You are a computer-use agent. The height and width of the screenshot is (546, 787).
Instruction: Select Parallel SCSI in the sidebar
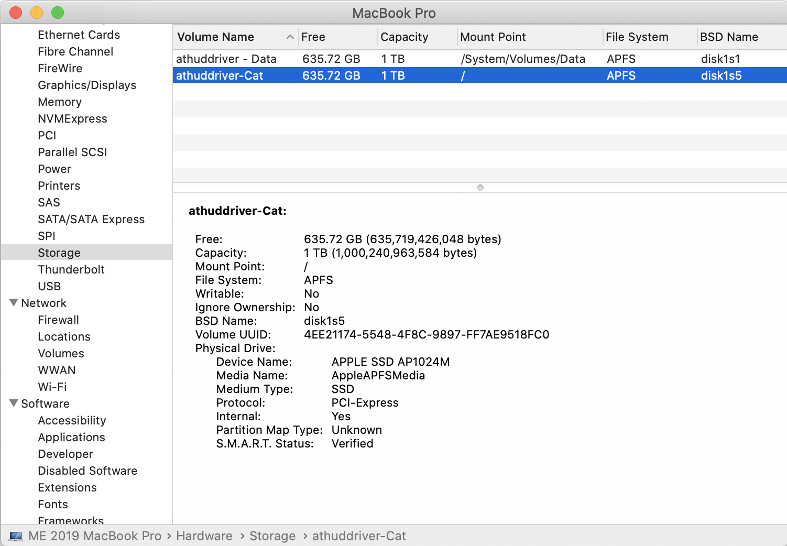tap(72, 152)
